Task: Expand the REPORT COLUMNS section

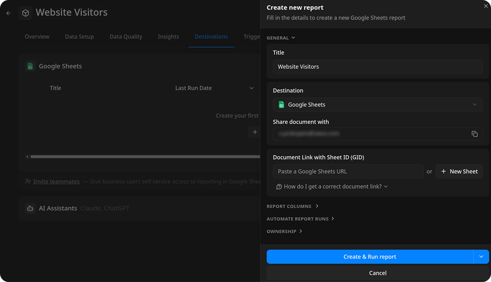Action: click(293, 206)
